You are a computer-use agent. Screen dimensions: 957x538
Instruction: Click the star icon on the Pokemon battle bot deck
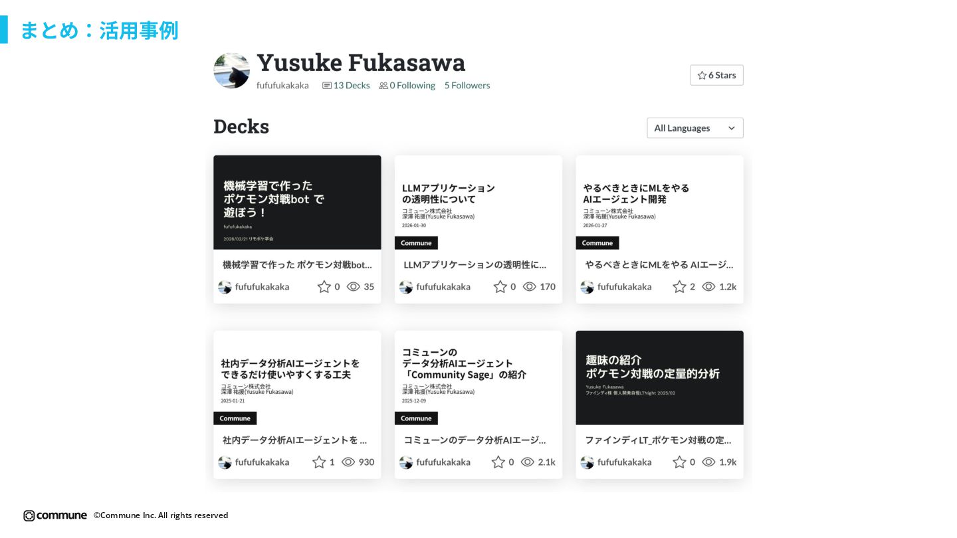[x=324, y=287]
